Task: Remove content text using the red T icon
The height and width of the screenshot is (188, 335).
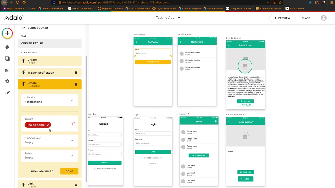Action: click(73, 124)
